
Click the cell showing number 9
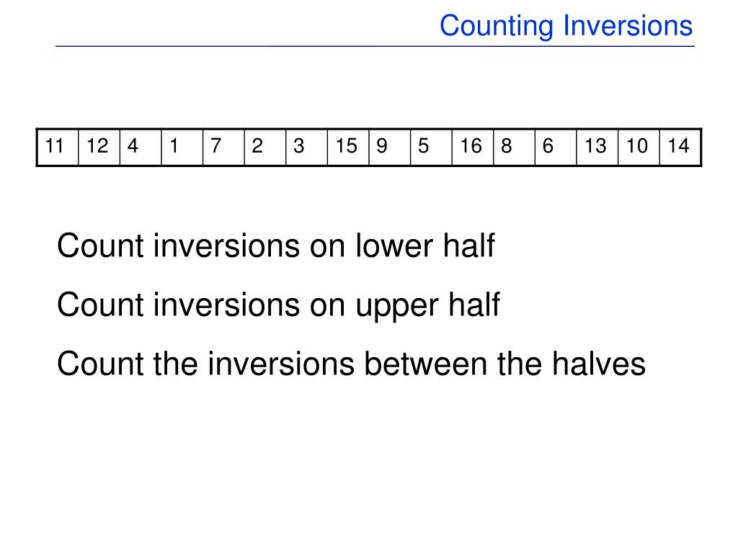(390, 147)
